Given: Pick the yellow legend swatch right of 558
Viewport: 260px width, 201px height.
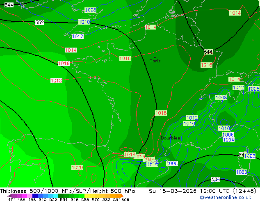Looking at the screenshot, I should pos(87,196).
